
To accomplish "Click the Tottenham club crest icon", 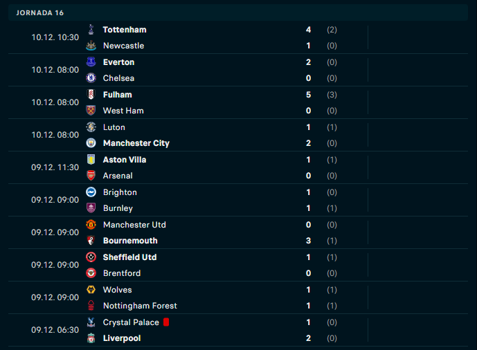I will coord(91,30).
